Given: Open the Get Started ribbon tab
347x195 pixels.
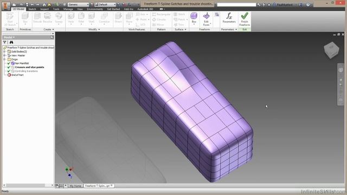Looking at the screenshot, I should 113,9.
